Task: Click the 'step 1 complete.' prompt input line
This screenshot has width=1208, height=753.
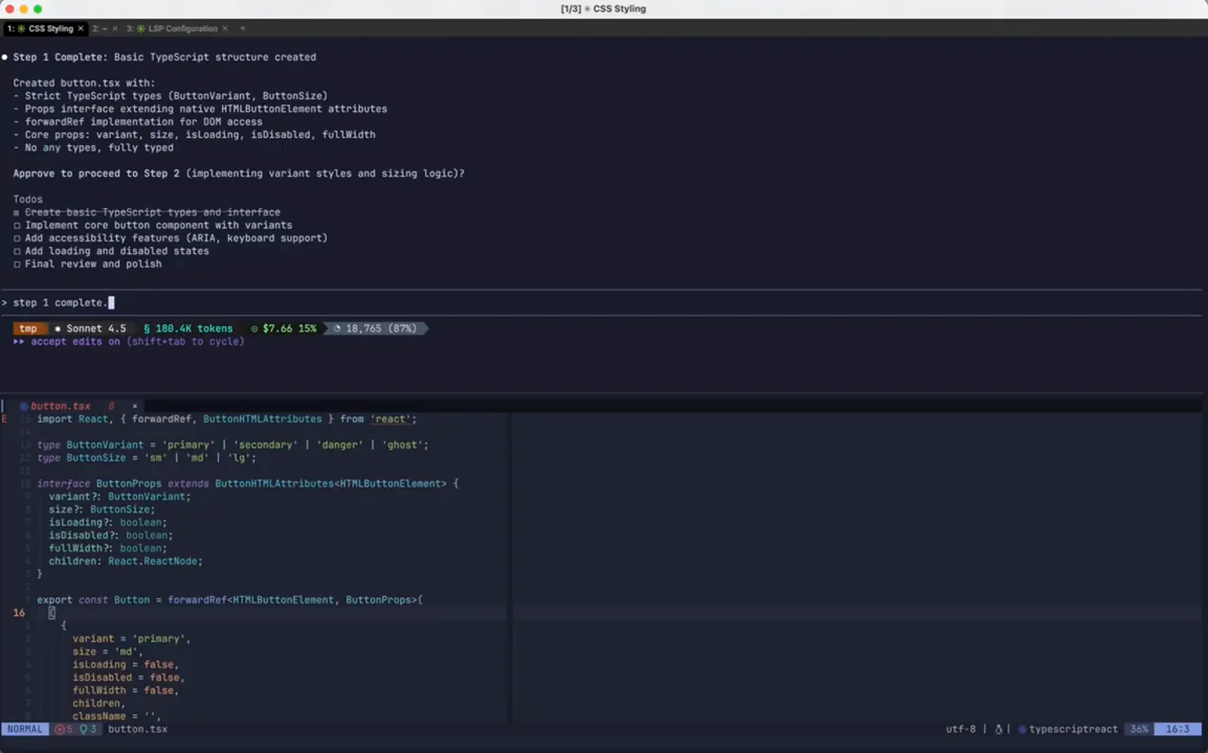Action: [x=601, y=303]
